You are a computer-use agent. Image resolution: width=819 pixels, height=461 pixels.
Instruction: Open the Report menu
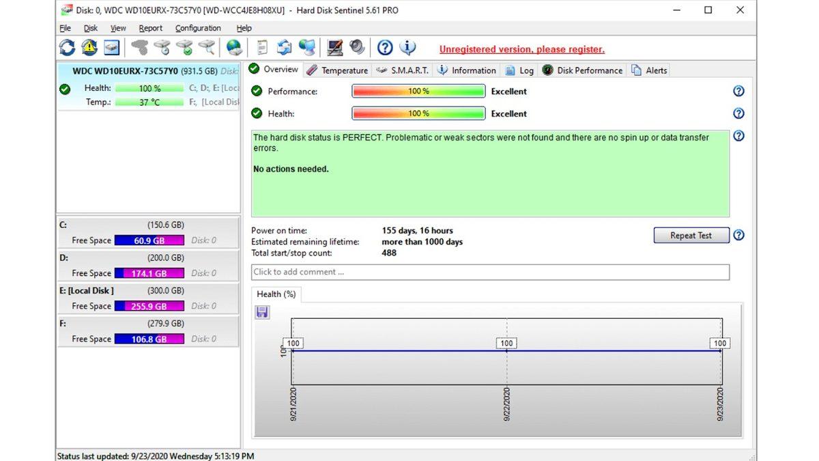[150, 28]
